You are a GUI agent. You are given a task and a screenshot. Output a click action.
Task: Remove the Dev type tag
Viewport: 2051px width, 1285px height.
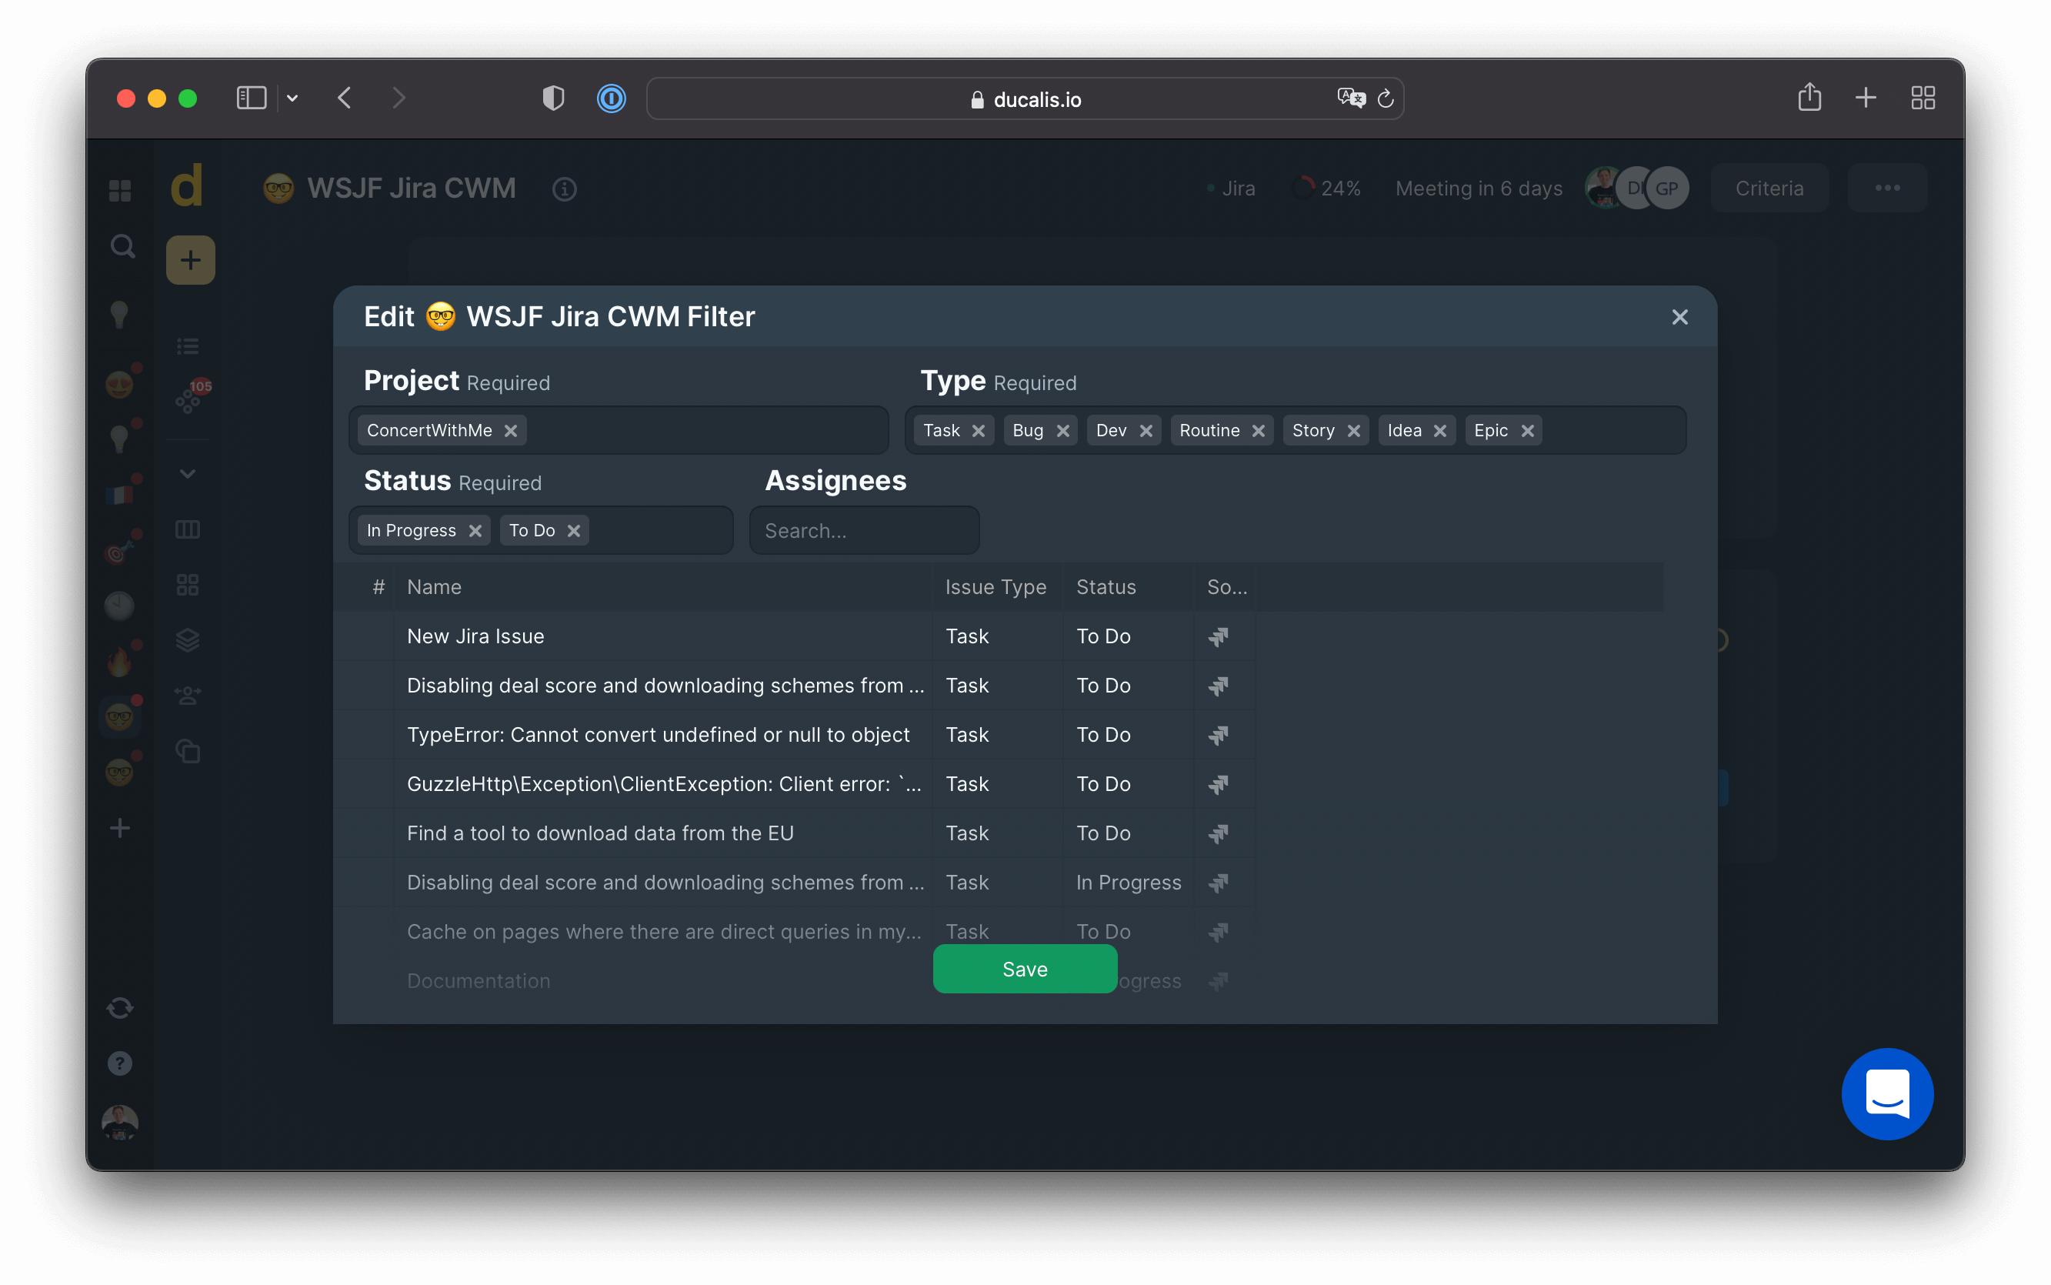click(1146, 431)
